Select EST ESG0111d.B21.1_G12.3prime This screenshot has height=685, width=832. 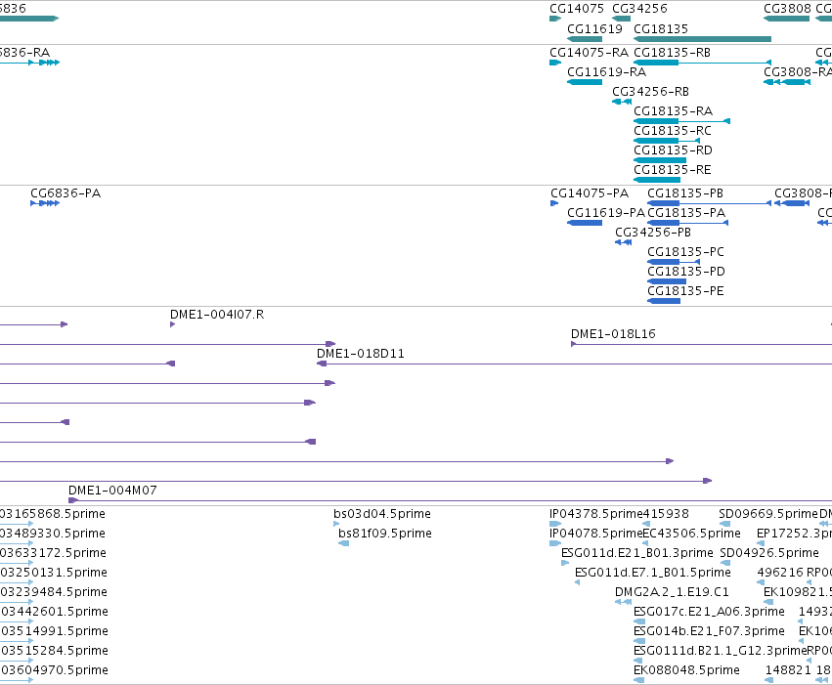pos(720,652)
